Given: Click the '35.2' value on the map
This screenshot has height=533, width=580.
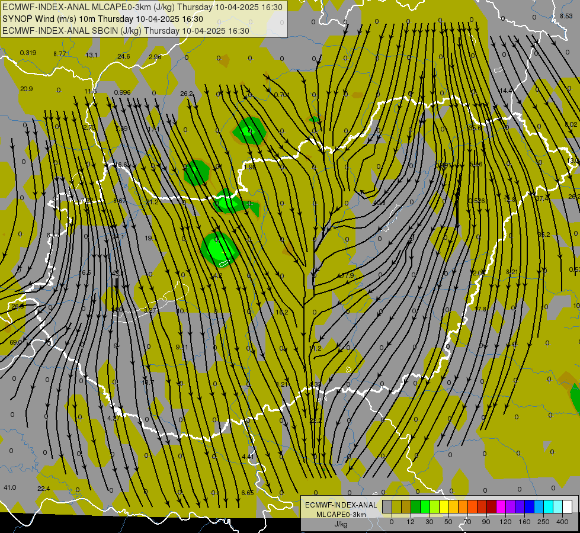Looking at the screenshot, I should (544, 235).
